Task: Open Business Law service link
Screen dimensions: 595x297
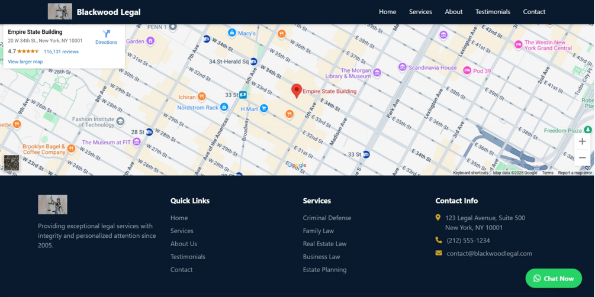Action: coord(321,256)
